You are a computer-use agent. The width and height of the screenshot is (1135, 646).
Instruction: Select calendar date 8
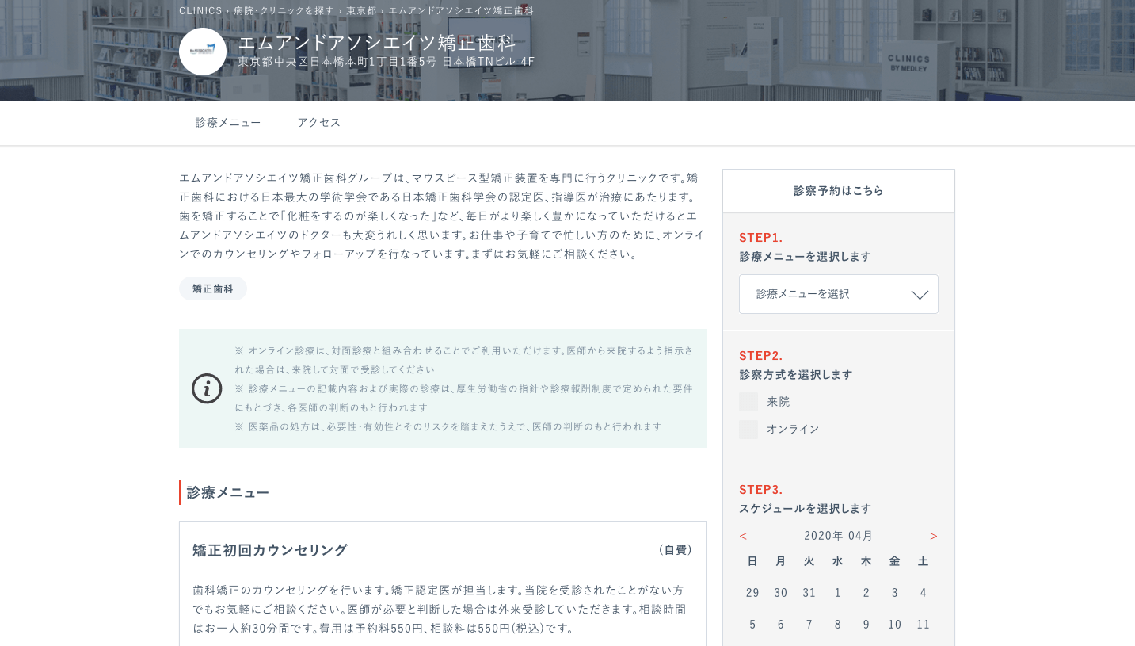coord(838,624)
